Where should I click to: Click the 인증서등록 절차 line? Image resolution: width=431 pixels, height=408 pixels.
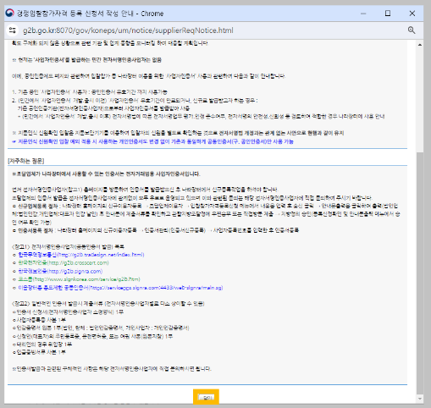(x=156, y=230)
